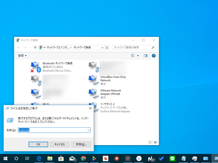Open Mail app from taskbar
The height and width of the screenshot is (163, 218).
(x=72, y=159)
